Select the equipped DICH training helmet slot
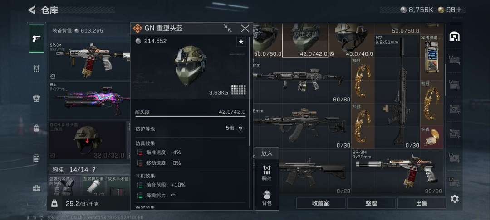The width and height of the screenshot is (490, 220). [x=87, y=140]
